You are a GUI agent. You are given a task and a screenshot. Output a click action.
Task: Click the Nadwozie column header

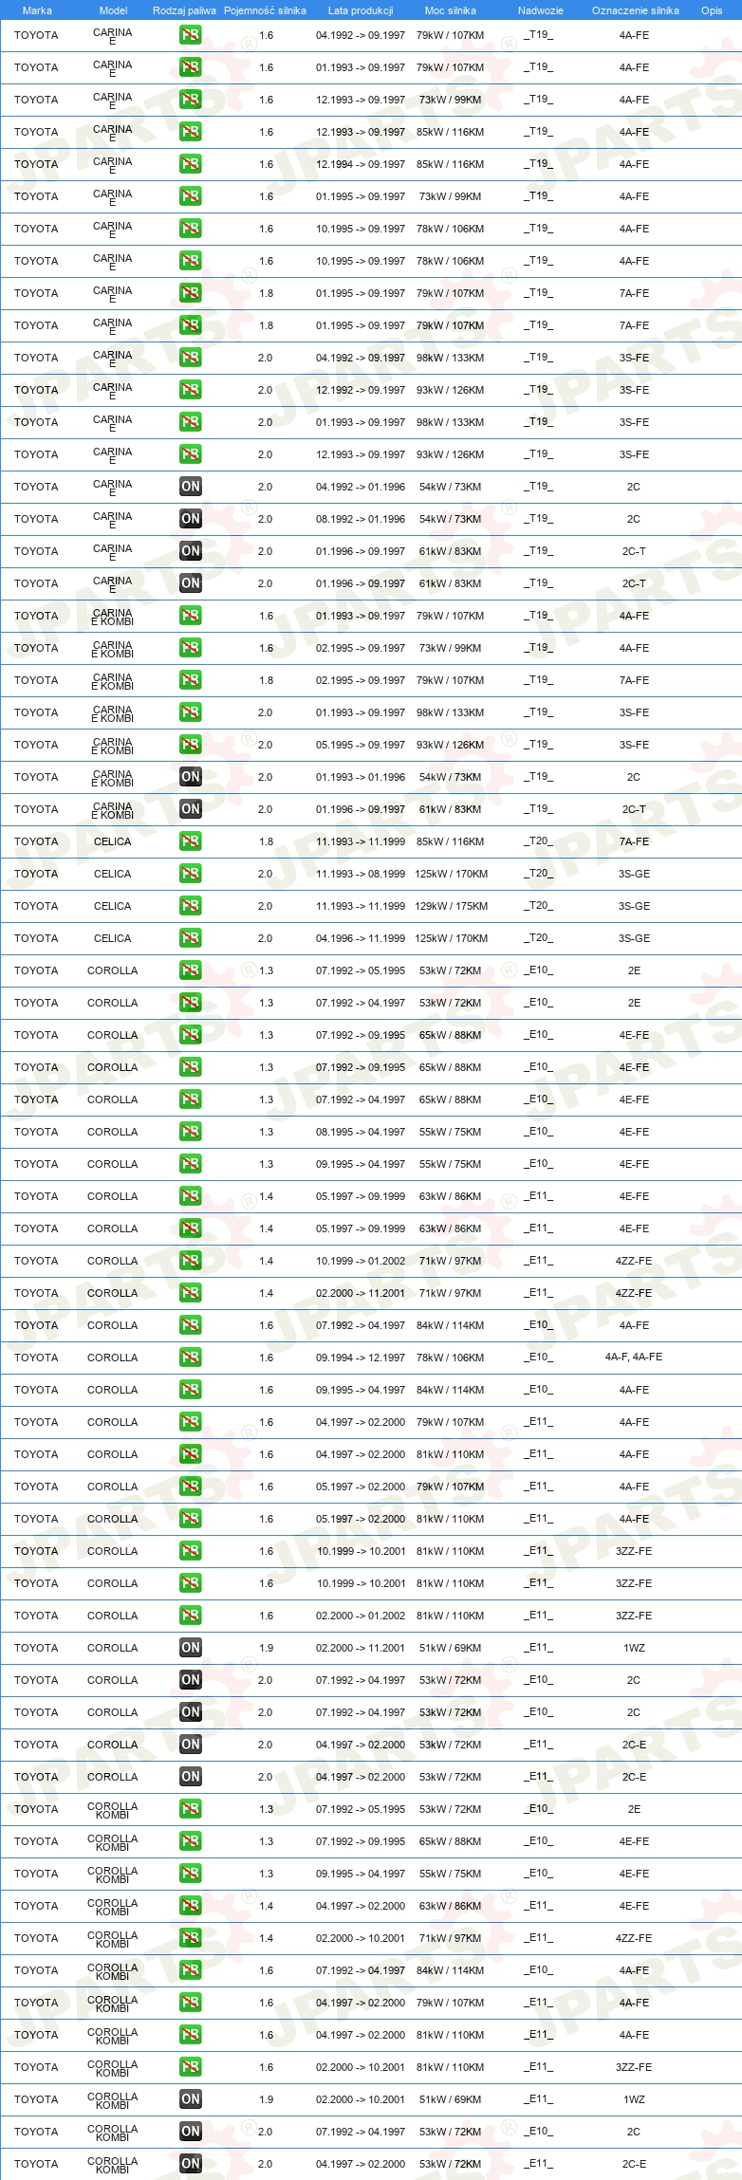(x=540, y=10)
